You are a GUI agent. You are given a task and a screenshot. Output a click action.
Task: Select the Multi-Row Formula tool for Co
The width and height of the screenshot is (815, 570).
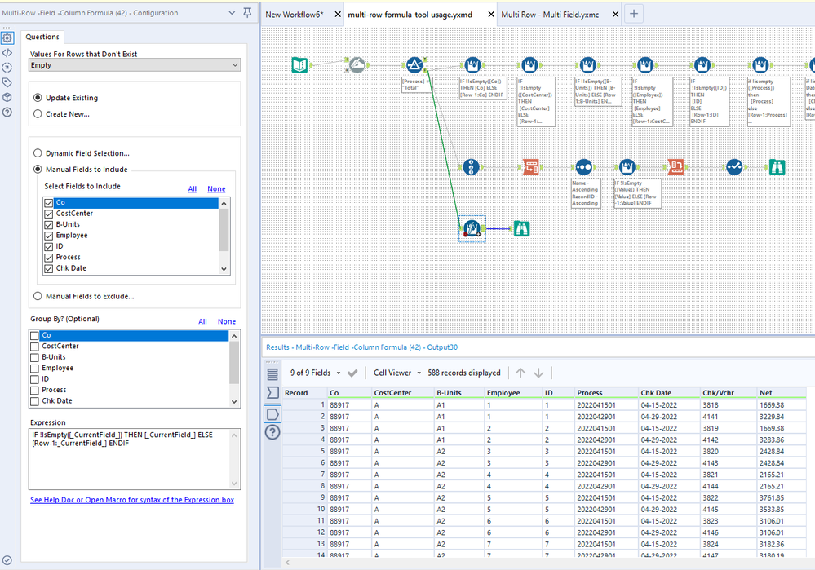click(472, 65)
